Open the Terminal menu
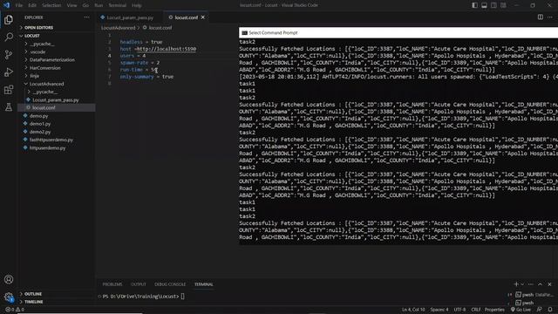 (x=117, y=5)
